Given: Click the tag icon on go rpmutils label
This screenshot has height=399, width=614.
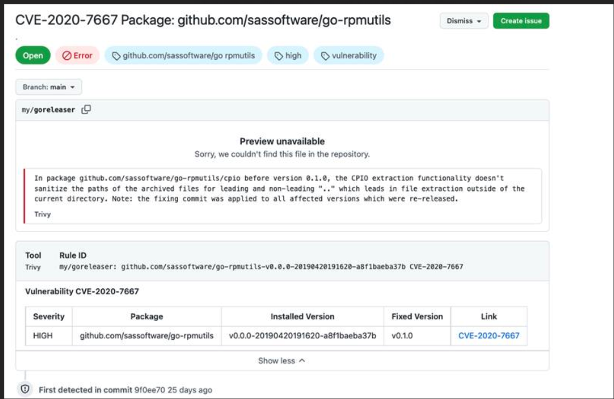Looking at the screenshot, I should point(116,55).
